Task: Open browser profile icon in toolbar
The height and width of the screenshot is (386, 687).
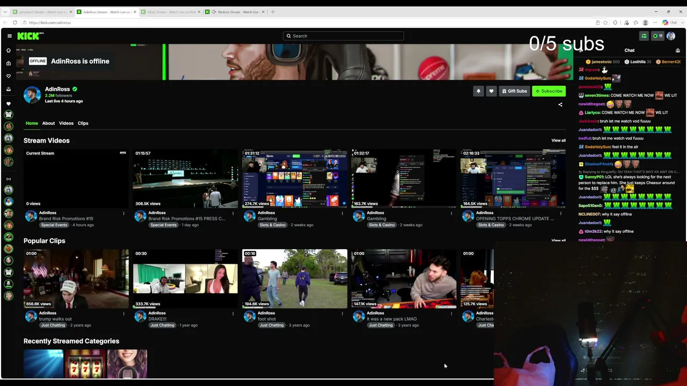Action: (645, 23)
